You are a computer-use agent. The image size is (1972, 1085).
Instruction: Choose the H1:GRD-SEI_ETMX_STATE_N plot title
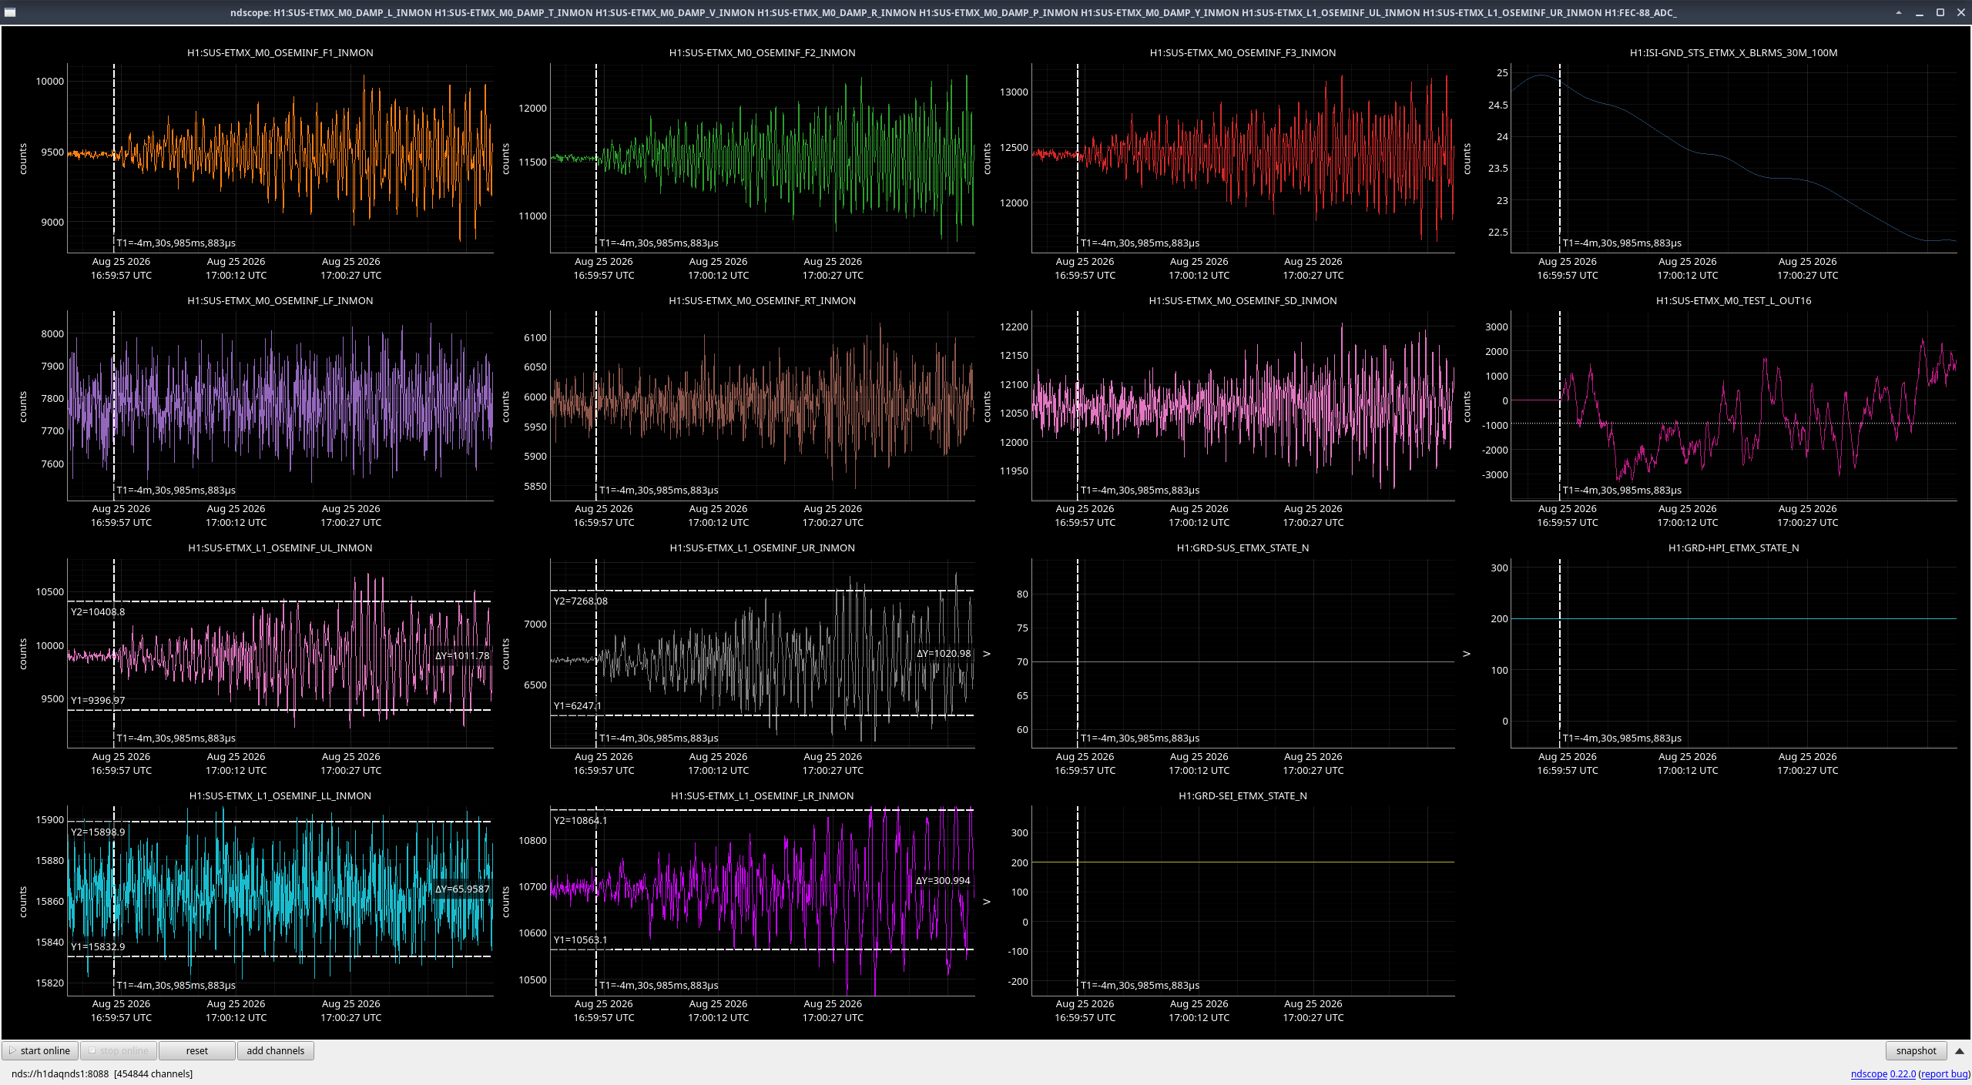click(x=1243, y=796)
